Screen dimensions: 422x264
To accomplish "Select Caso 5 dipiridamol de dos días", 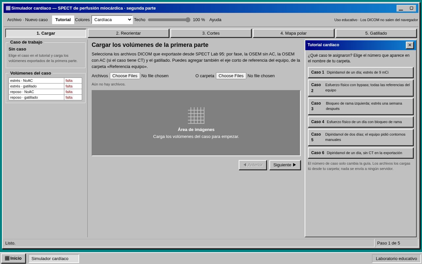I will click(x=361, y=137).
